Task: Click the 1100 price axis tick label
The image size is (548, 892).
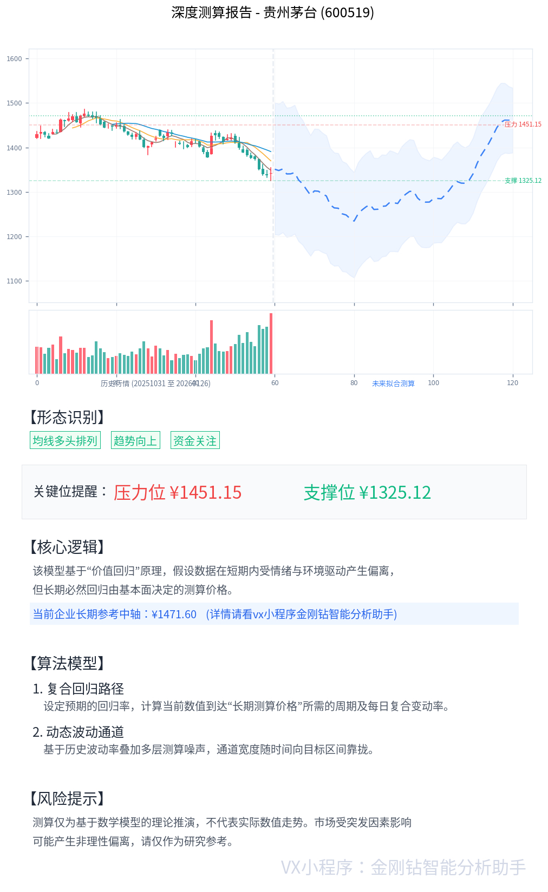Action: pos(14,281)
